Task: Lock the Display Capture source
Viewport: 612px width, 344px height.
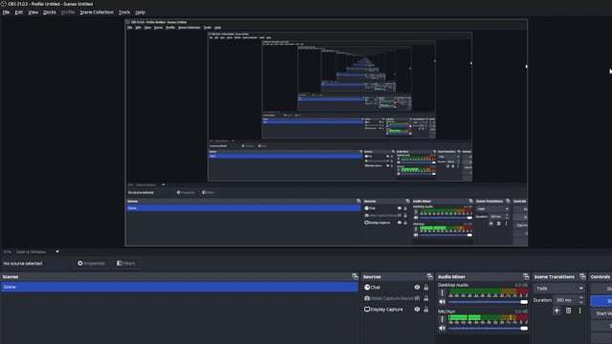Action: pos(426,310)
